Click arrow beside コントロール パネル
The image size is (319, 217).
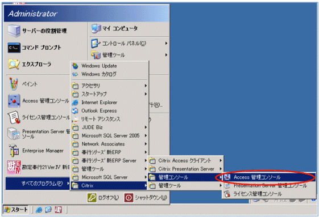[x=166, y=43]
